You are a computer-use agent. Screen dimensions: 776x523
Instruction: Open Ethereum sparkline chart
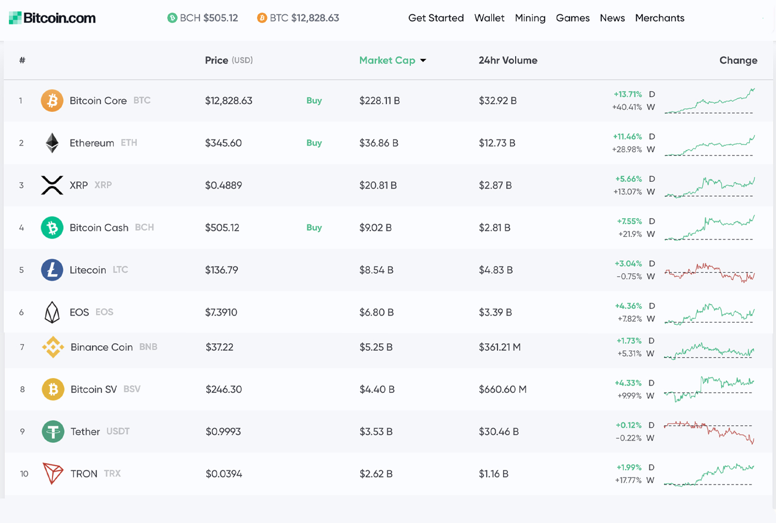coord(710,146)
